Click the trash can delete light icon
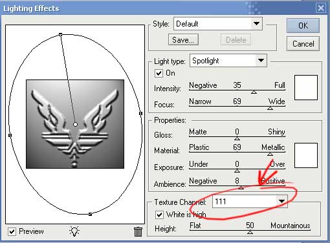 138,231
